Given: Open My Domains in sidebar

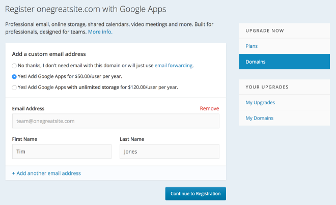Looking at the screenshot, I should click(259, 118).
